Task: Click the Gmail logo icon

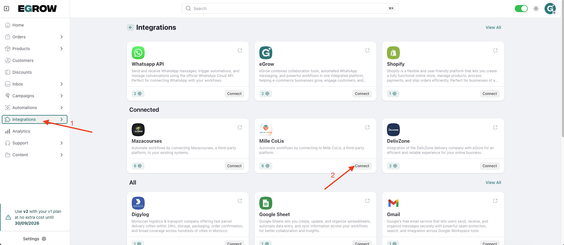Action: [x=393, y=203]
